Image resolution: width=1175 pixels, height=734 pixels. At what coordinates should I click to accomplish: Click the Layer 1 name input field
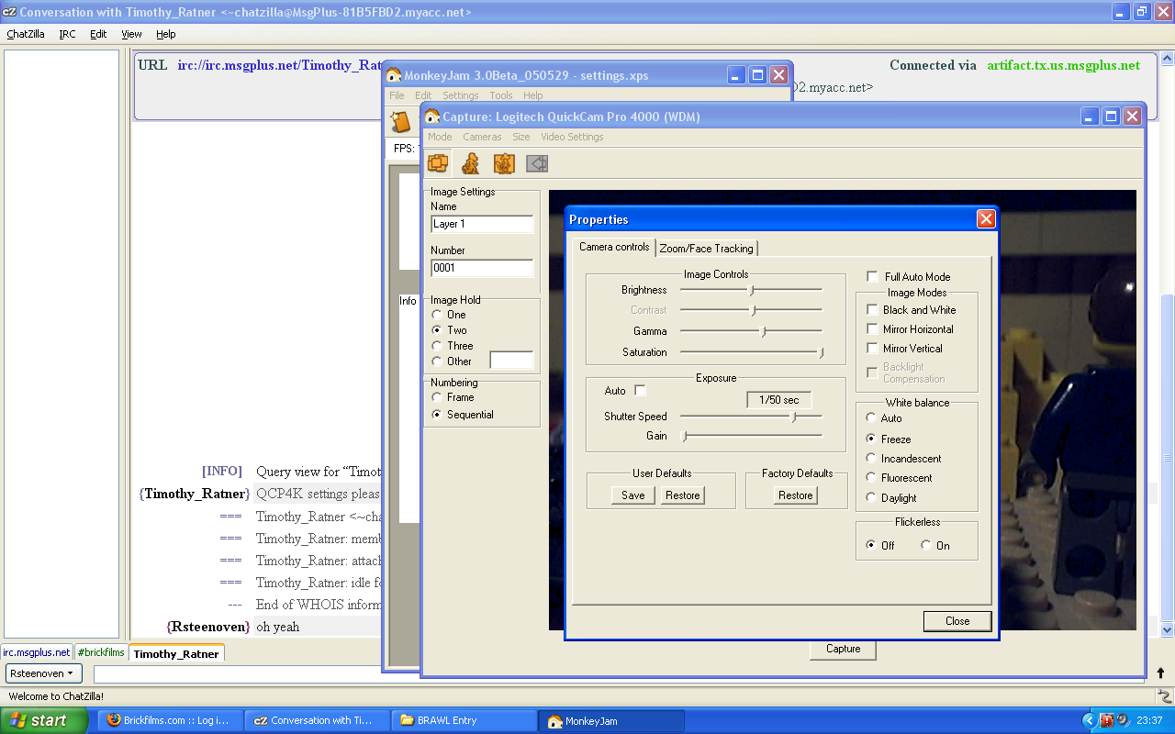[x=481, y=224]
